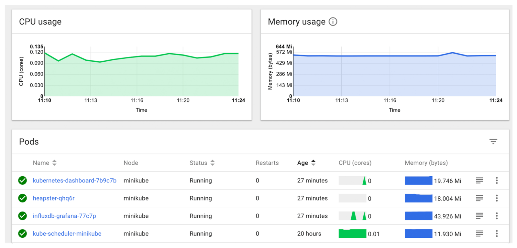The height and width of the screenshot is (248, 517).
Task: View logs for kubernetes-dashboard-7b9c7b pod
Action: coord(479,181)
